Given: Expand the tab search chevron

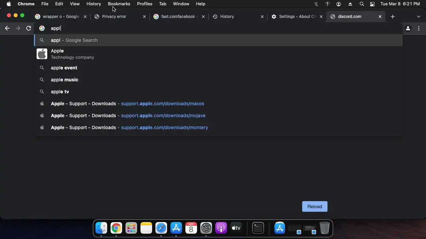Looking at the screenshot, I should [418, 17].
